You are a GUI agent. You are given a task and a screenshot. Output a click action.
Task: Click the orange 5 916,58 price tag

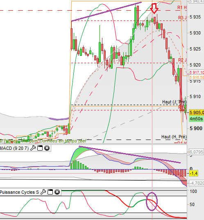coord(197,77)
